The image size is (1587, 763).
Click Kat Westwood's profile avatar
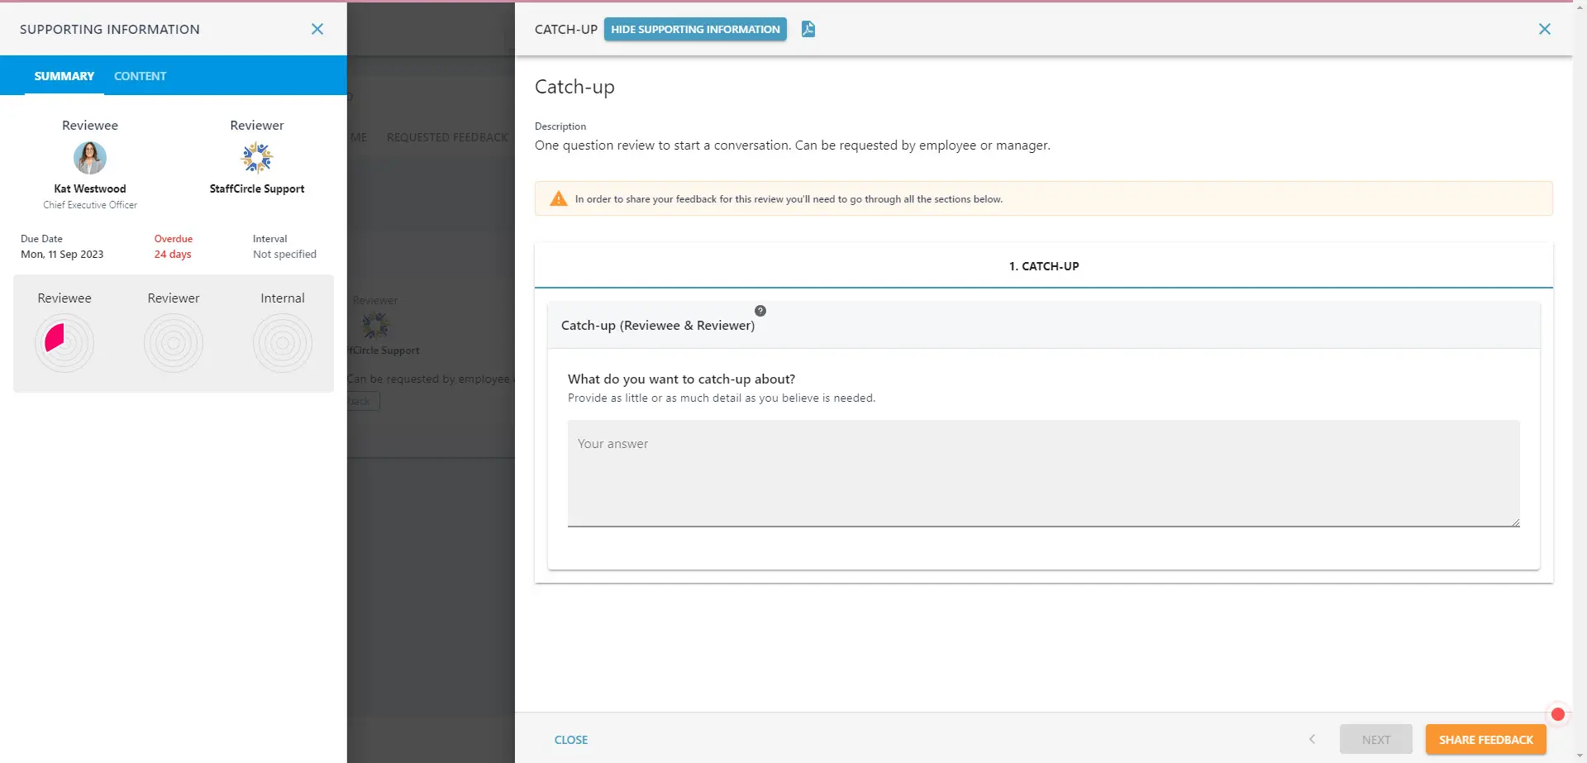90,158
